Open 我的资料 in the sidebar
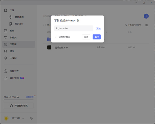The height and width of the screenshot is (124, 155). tap(19, 24)
